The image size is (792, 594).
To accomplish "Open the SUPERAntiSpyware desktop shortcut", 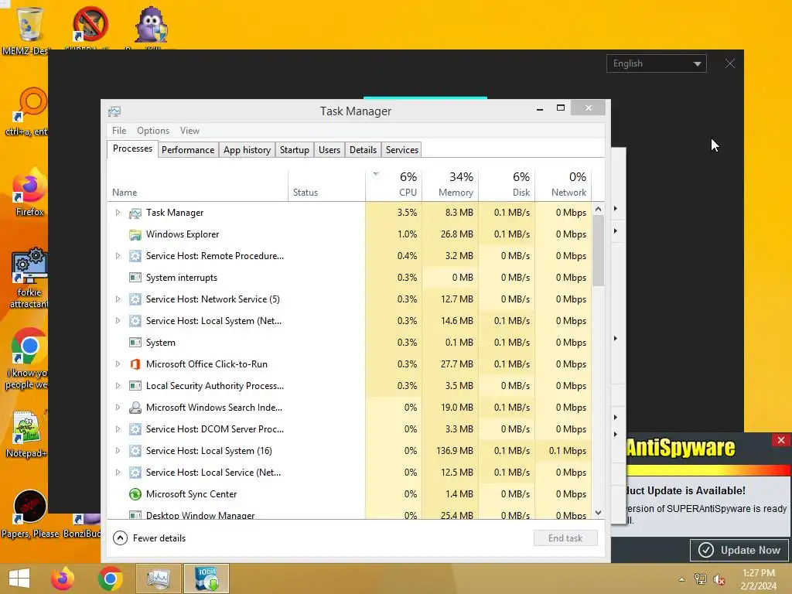I will 90,24.
